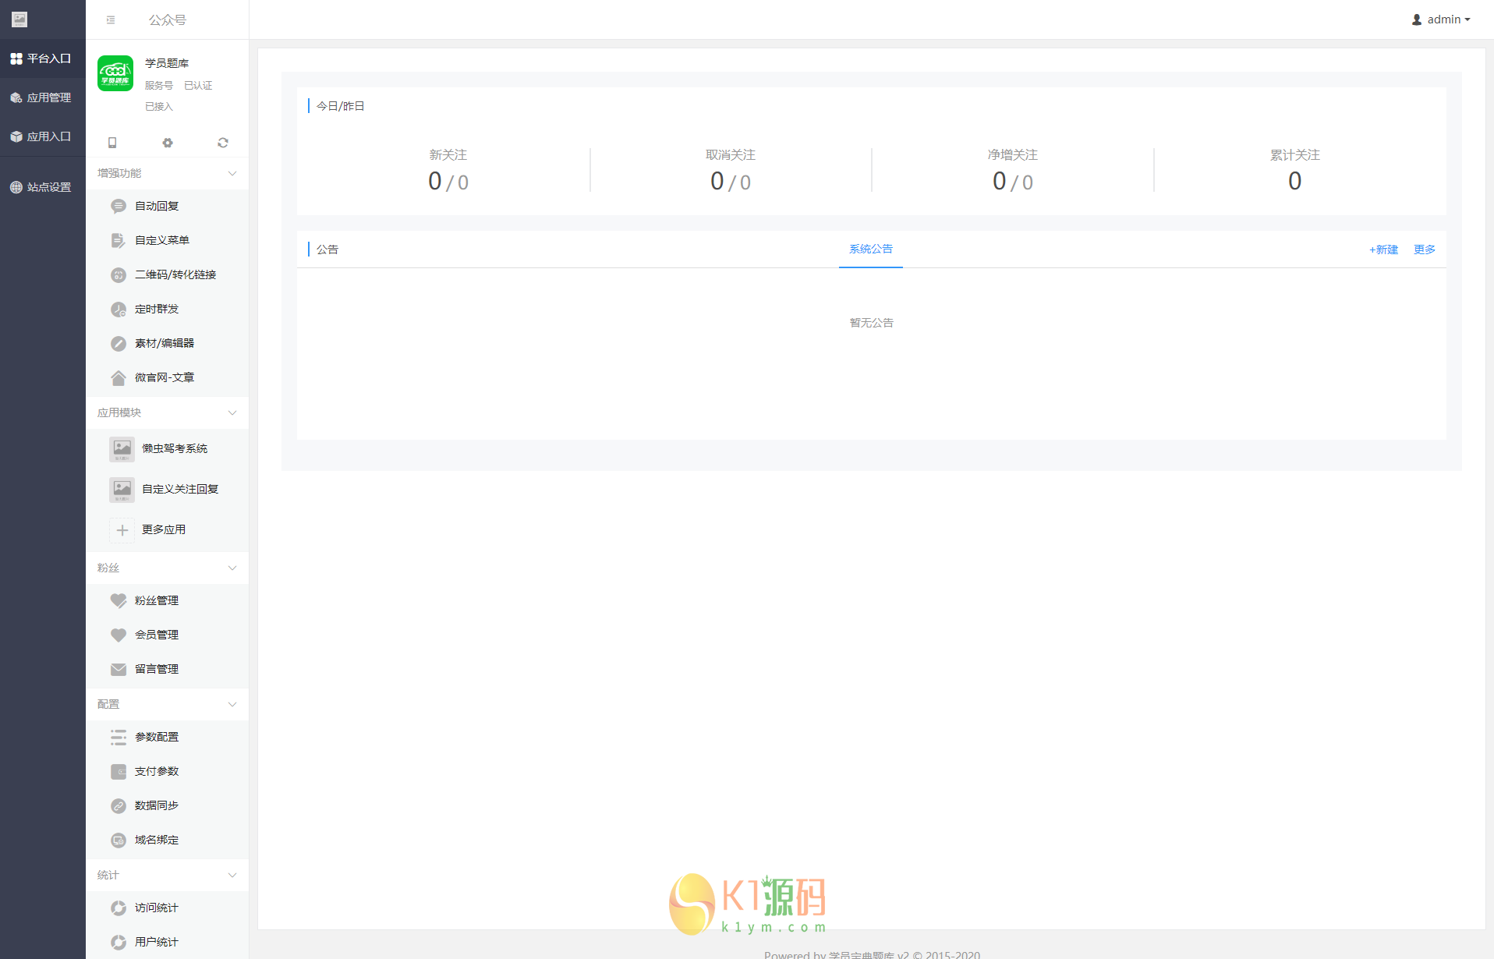The image size is (1494, 959).
Task: Click the refresh sync icon under account info
Action: pyautogui.click(x=223, y=143)
